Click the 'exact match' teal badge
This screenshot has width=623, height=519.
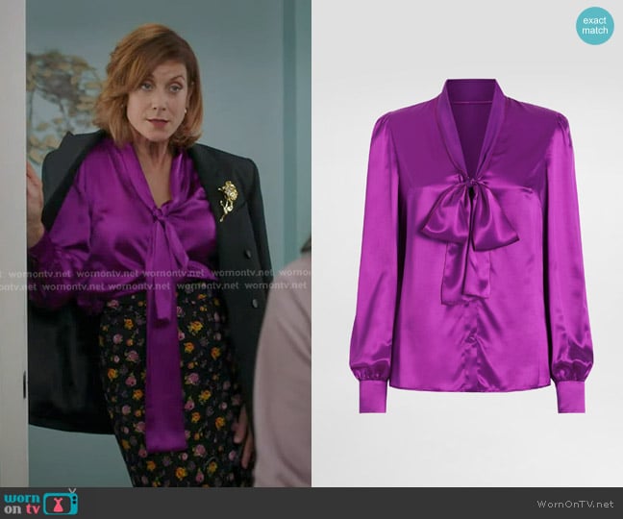click(x=595, y=25)
